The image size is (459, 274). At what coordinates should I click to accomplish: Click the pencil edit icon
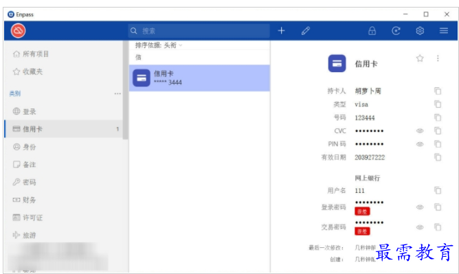pos(306,31)
